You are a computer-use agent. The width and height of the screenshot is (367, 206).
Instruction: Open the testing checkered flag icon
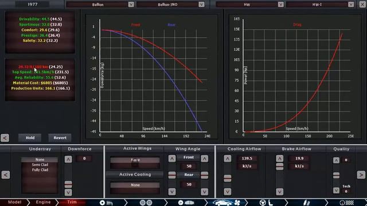pos(347,203)
